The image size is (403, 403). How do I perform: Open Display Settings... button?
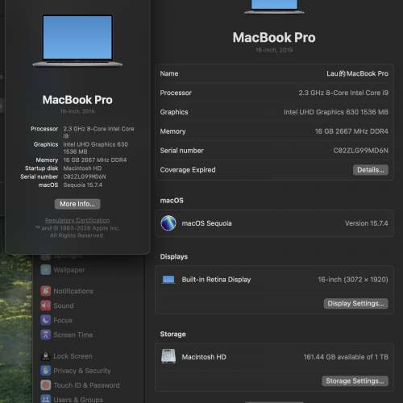pyautogui.click(x=355, y=304)
